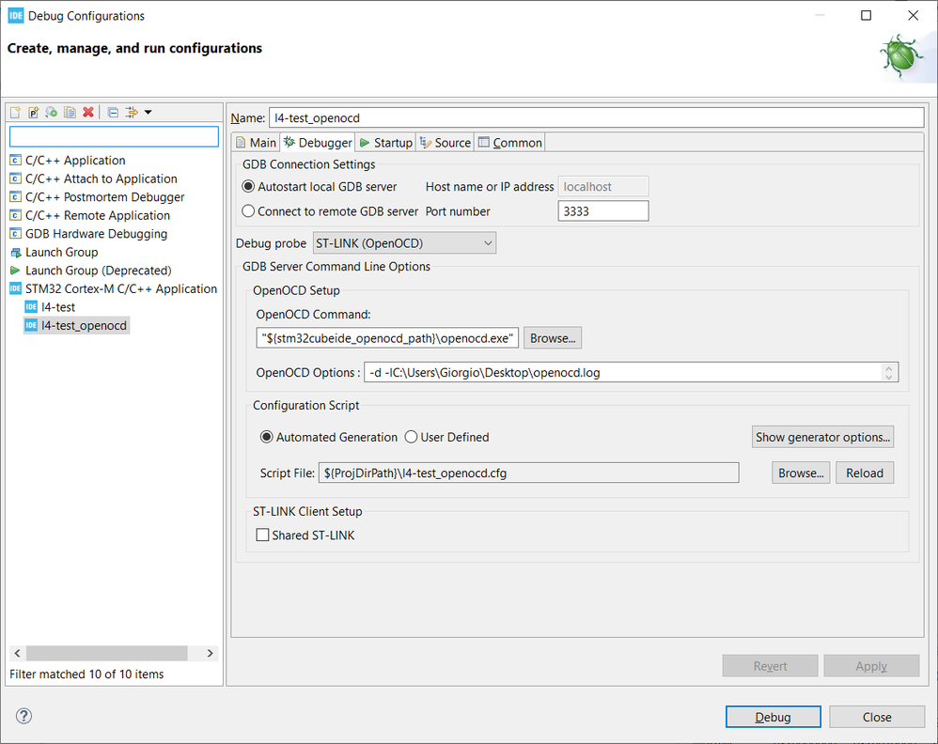Viewport: 938px width, 744px height.
Task: Click the Script File path field
Action: coord(529,473)
